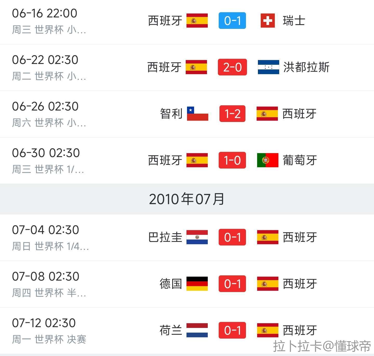Click the Paraguay flag icon
Image resolution: width=374 pixels, height=356 pixels.
click(x=197, y=237)
